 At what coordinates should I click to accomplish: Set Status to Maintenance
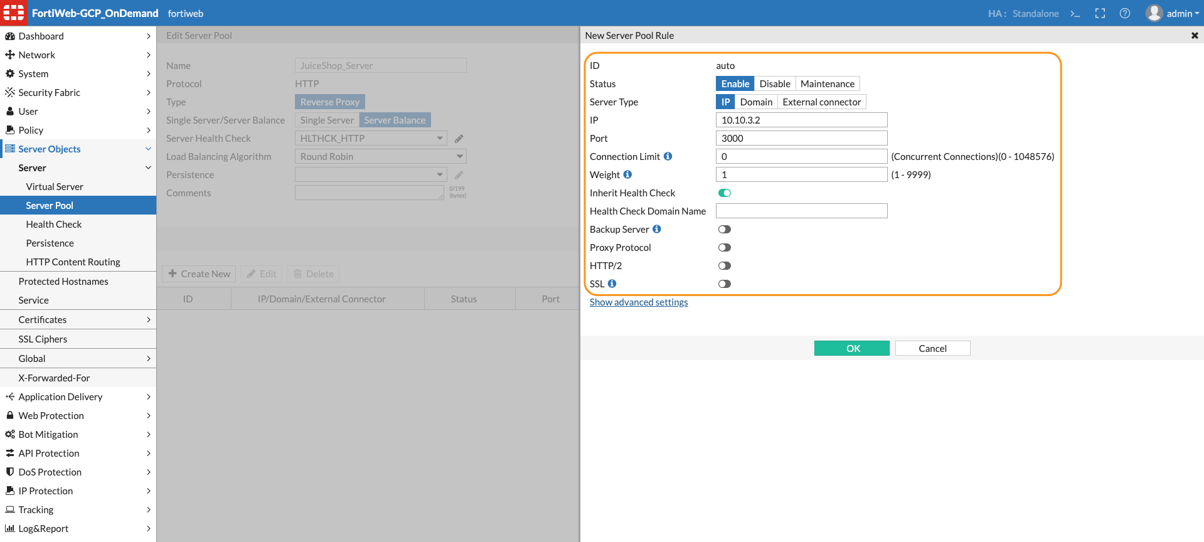click(x=828, y=83)
